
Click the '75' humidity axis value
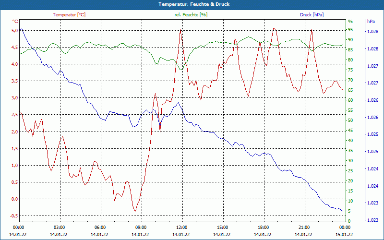coord(350,70)
